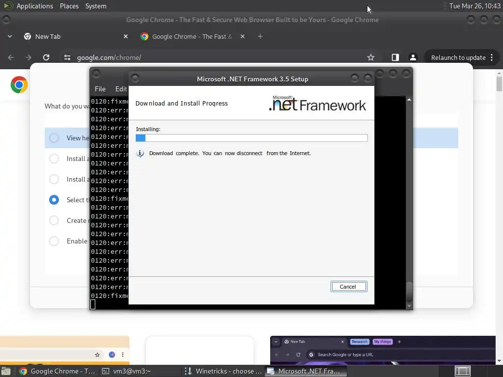
Task: Open a new browser tab with plus
Action: click(x=260, y=36)
